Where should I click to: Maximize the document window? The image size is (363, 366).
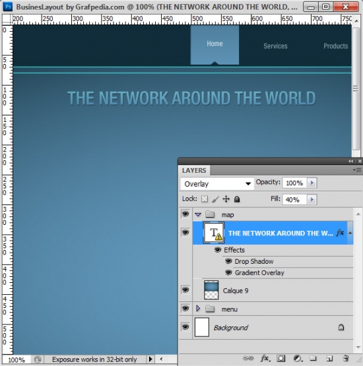point(325,7)
